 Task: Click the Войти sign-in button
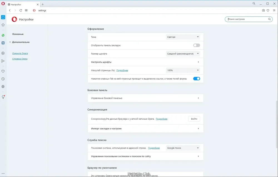(194, 119)
